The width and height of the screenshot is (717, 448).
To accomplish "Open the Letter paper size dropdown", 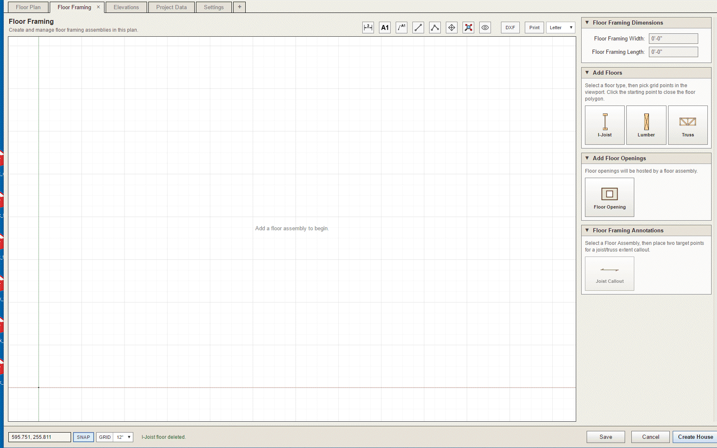I will [x=561, y=28].
